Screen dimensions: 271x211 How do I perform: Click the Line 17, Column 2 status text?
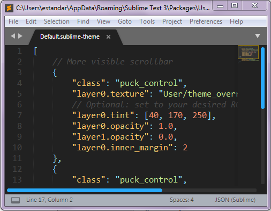[x=49, y=200]
